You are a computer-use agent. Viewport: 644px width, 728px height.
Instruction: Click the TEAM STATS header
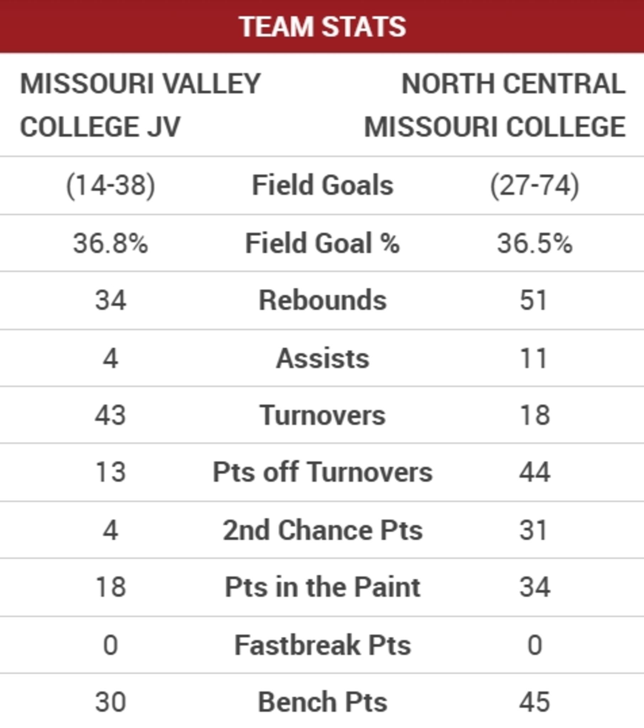point(322,27)
